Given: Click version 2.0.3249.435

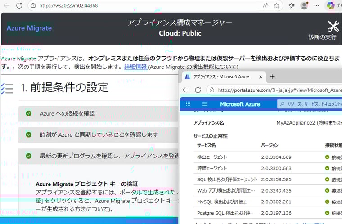Looking at the screenshot, I should pyautogui.click(x=276, y=190).
